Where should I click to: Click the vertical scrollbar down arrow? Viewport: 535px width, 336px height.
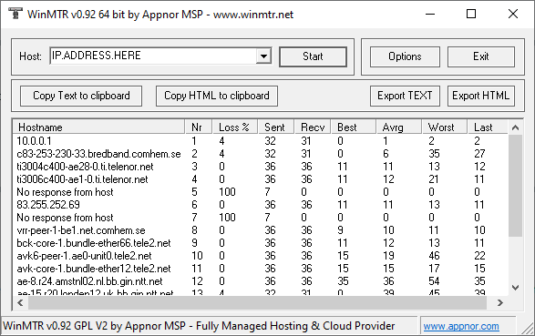coord(515,288)
